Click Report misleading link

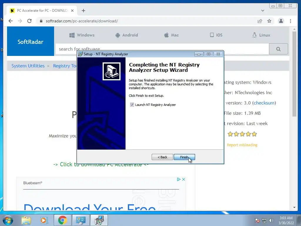242,145
